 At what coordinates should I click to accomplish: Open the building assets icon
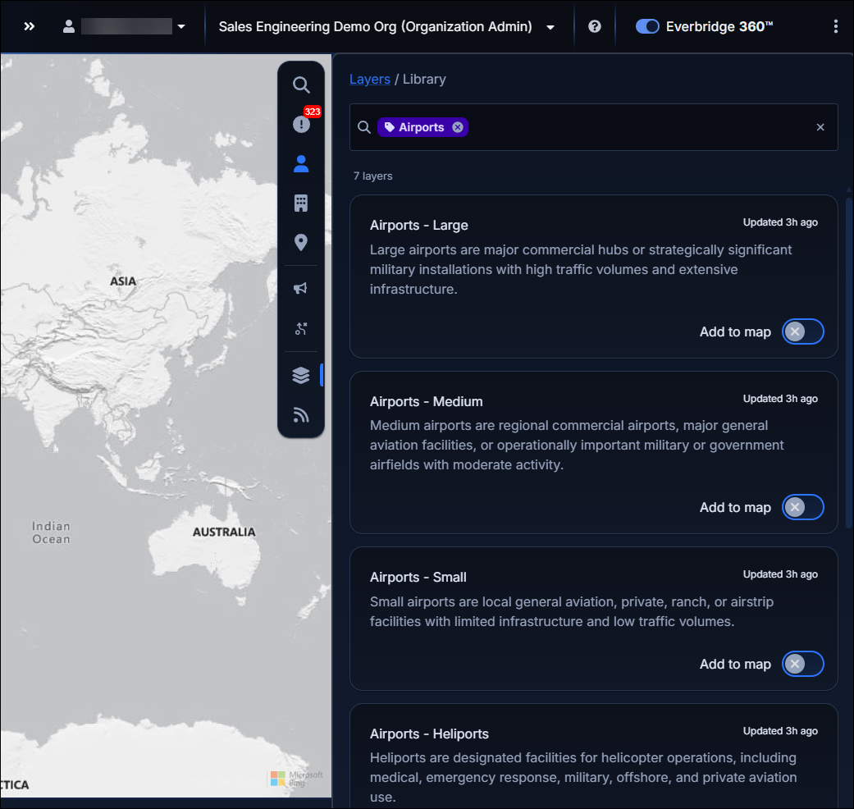pos(301,203)
